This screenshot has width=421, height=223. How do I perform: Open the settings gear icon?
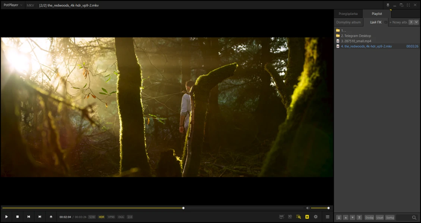click(x=316, y=217)
